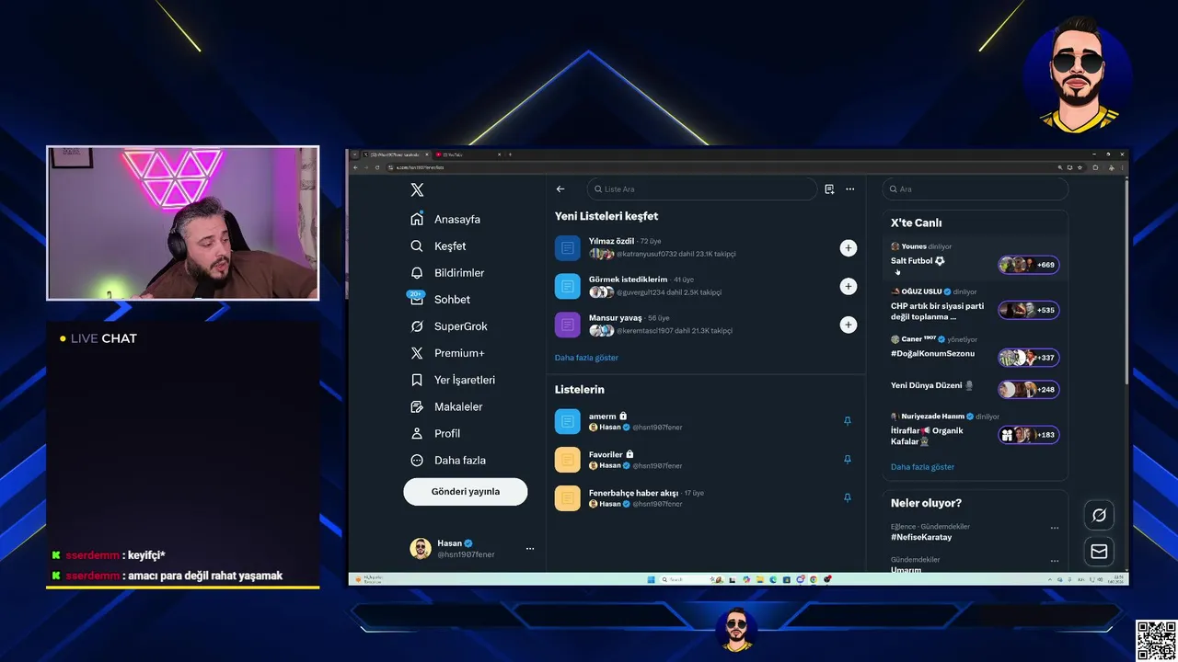Expand Daha fazla sidebar menu

448,460
